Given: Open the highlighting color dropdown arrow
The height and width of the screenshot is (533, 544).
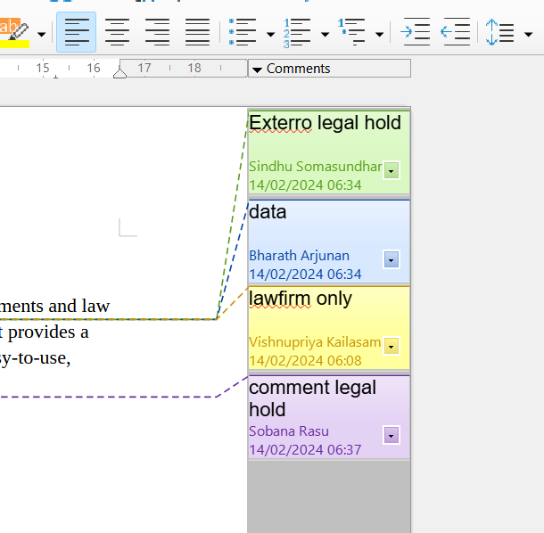Looking at the screenshot, I should point(42,34).
